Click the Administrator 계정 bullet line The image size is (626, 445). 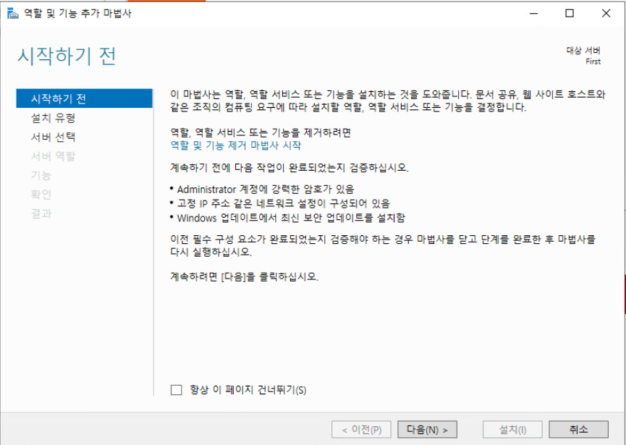pos(262,189)
